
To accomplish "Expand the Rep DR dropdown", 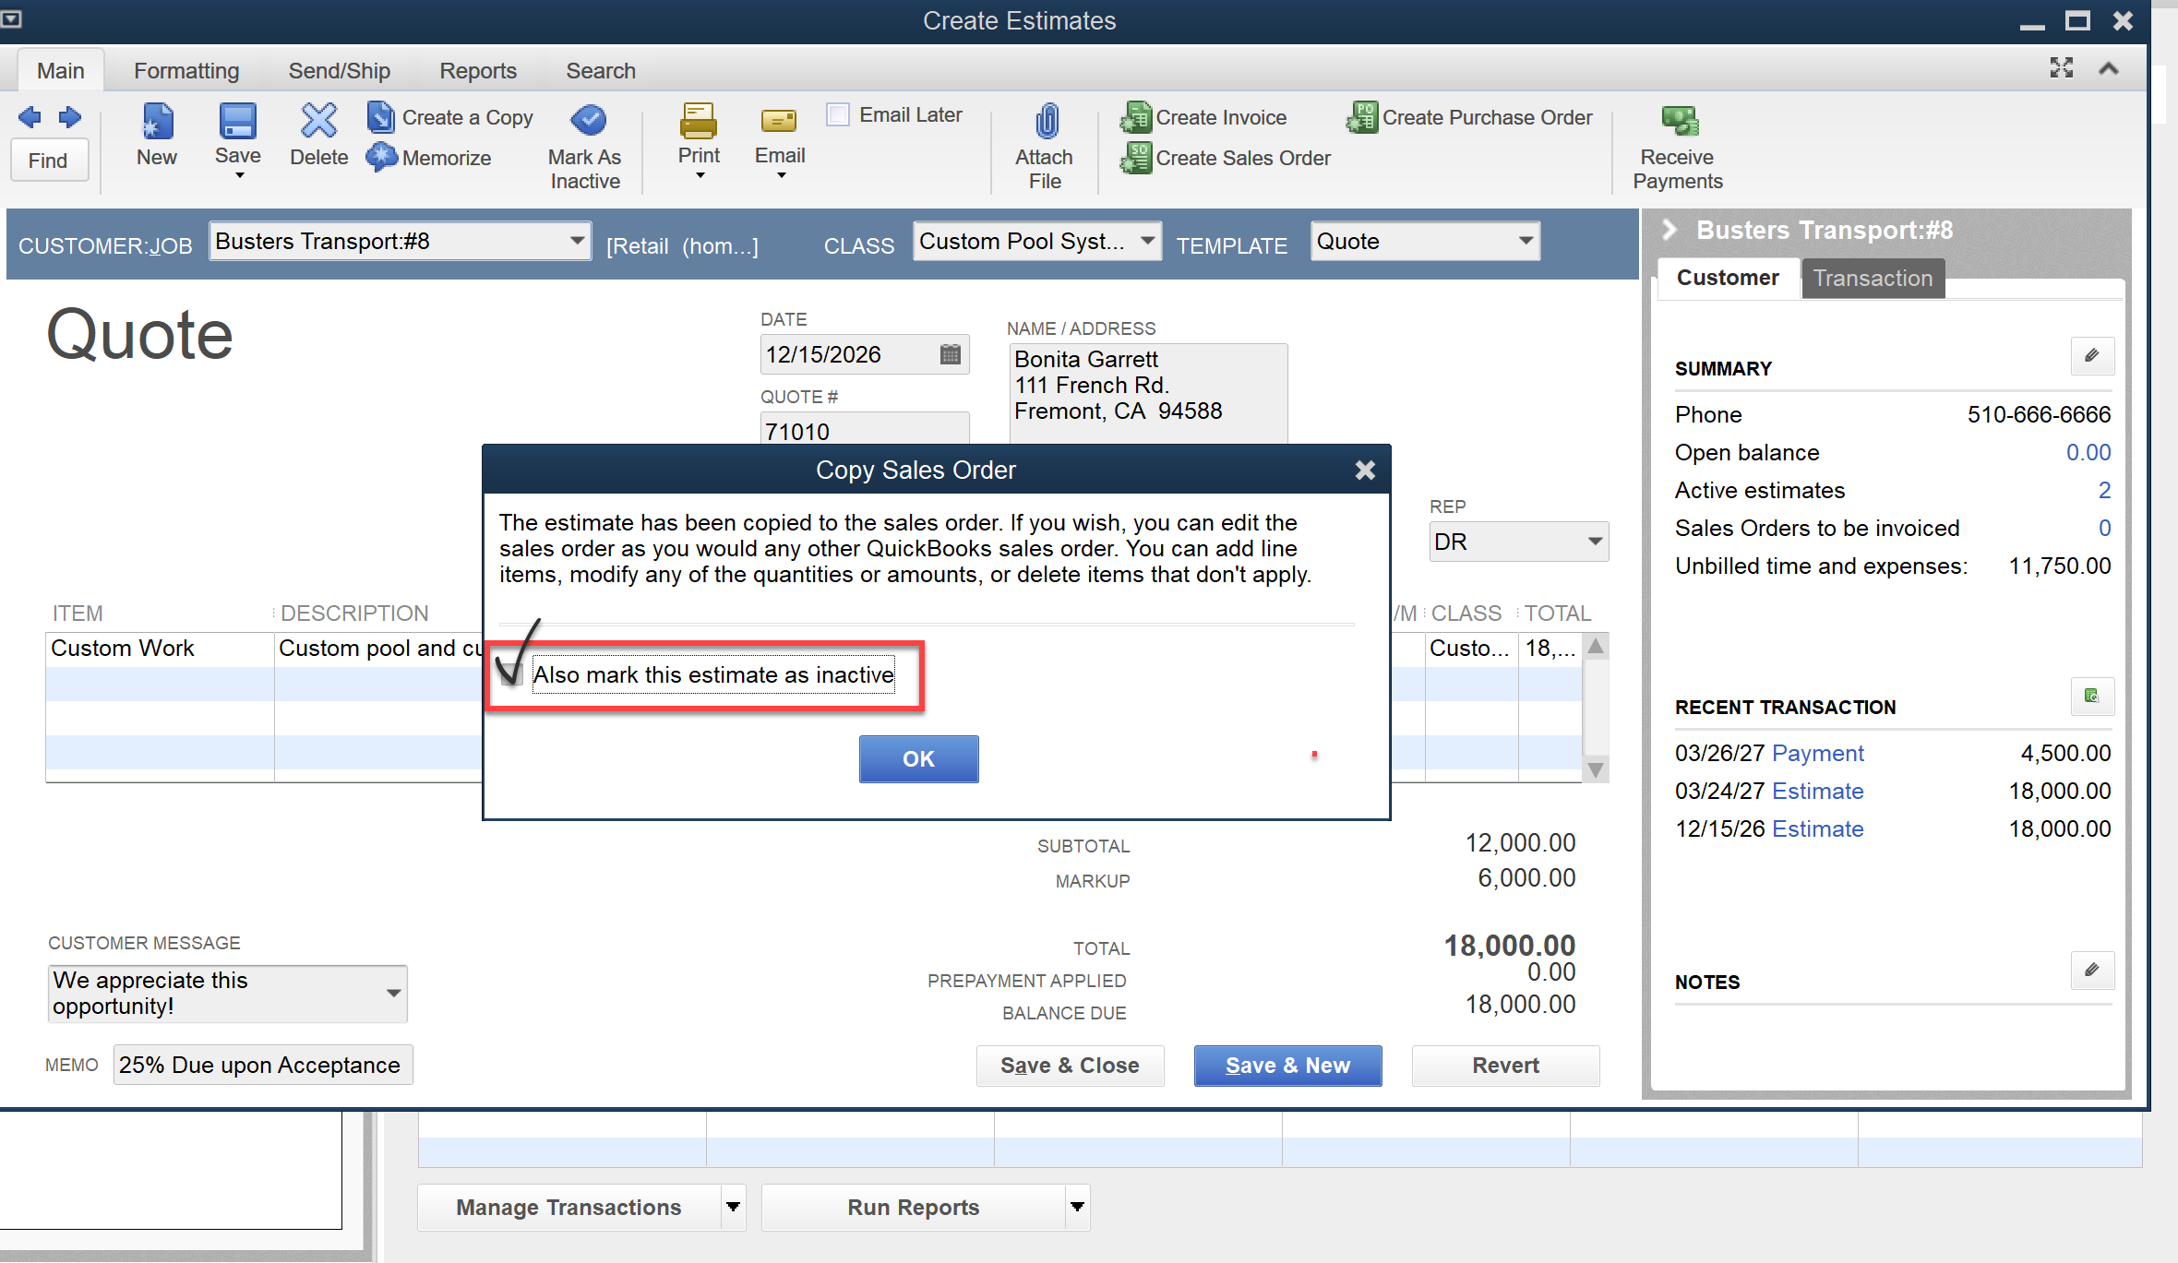I will click(x=1594, y=542).
